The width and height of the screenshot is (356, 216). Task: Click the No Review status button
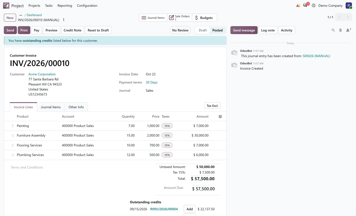coord(180,30)
